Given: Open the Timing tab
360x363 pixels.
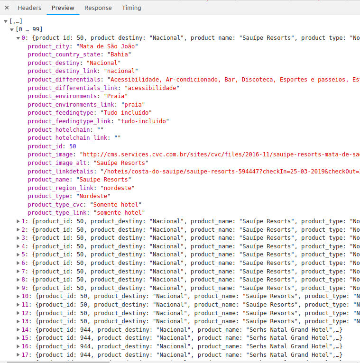Looking at the screenshot, I should [131, 8].
